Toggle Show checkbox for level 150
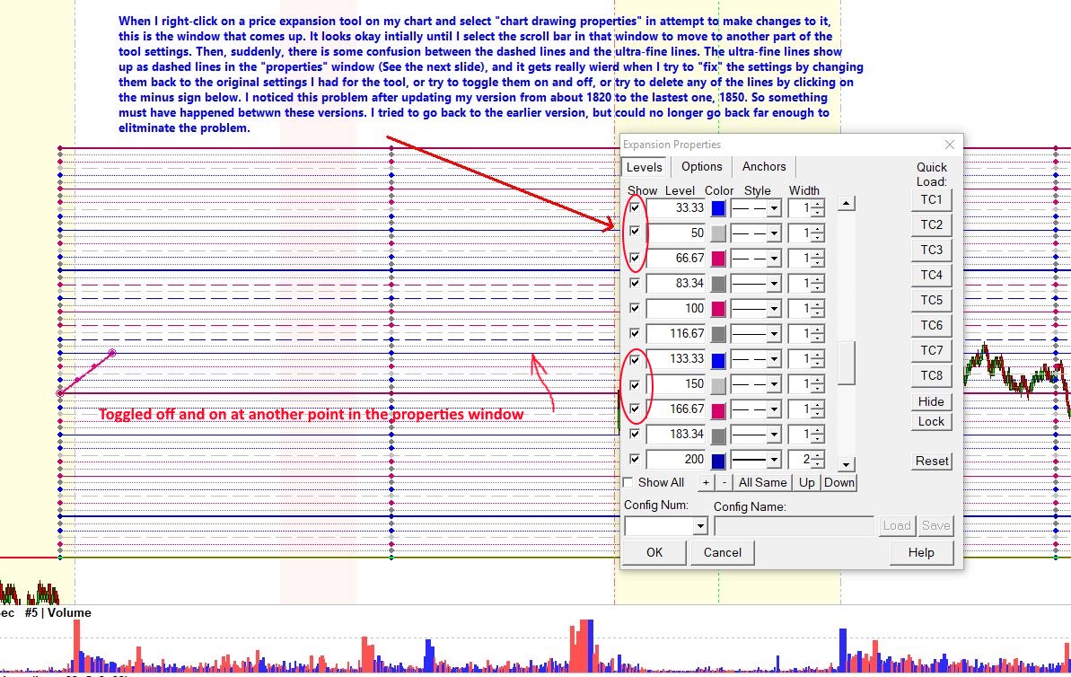This screenshot has height=677, width=1071. point(635,384)
